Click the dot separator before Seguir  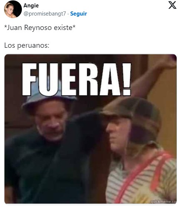point(68,14)
